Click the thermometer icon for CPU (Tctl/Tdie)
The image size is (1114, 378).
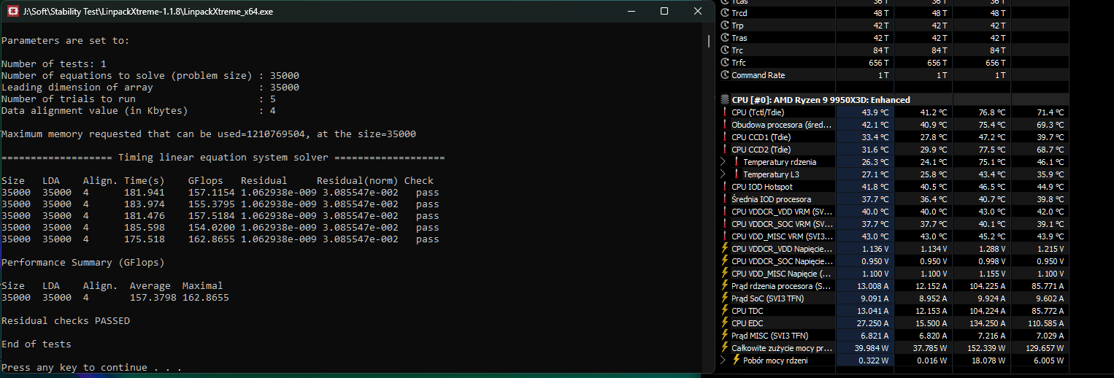click(725, 112)
